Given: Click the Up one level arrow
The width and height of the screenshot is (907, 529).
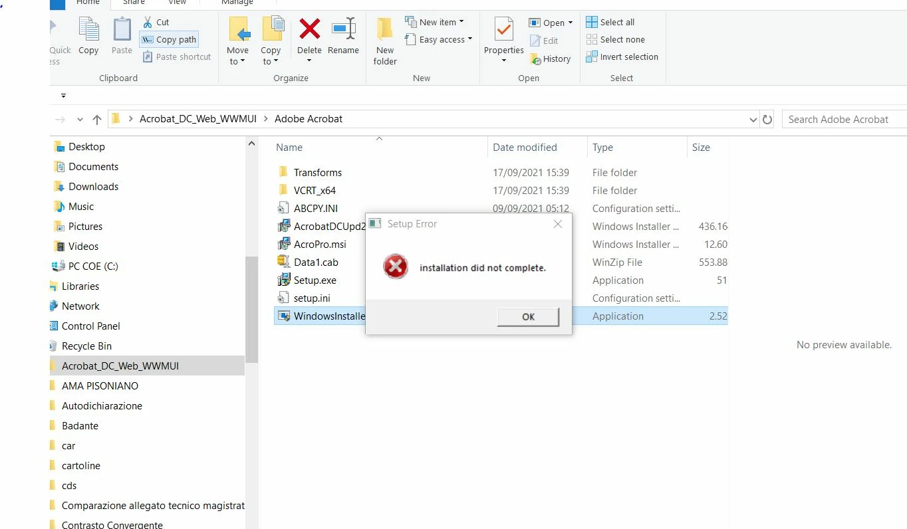Looking at the screenshot, I should (x=97, y=120).
